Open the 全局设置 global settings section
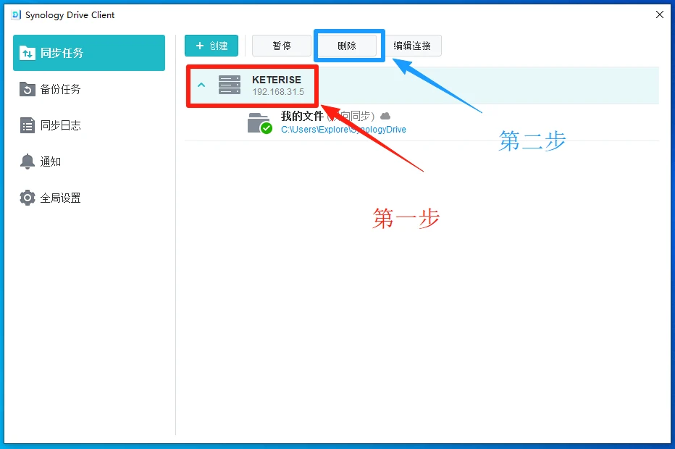This screenshot has height=449, width=675. coord(89,198)
